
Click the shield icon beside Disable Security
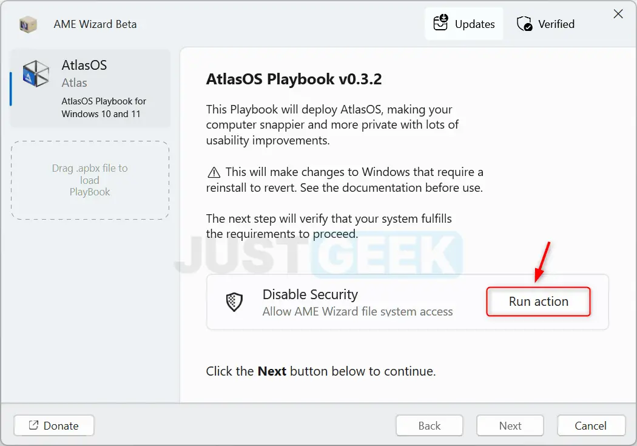coord(234,302)
